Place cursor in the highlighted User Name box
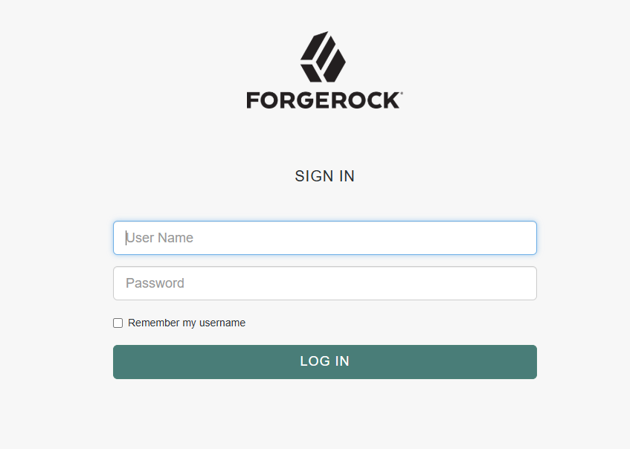Image resolution: width=630 pixels, height=449 pixels. (x=324, y=238)
